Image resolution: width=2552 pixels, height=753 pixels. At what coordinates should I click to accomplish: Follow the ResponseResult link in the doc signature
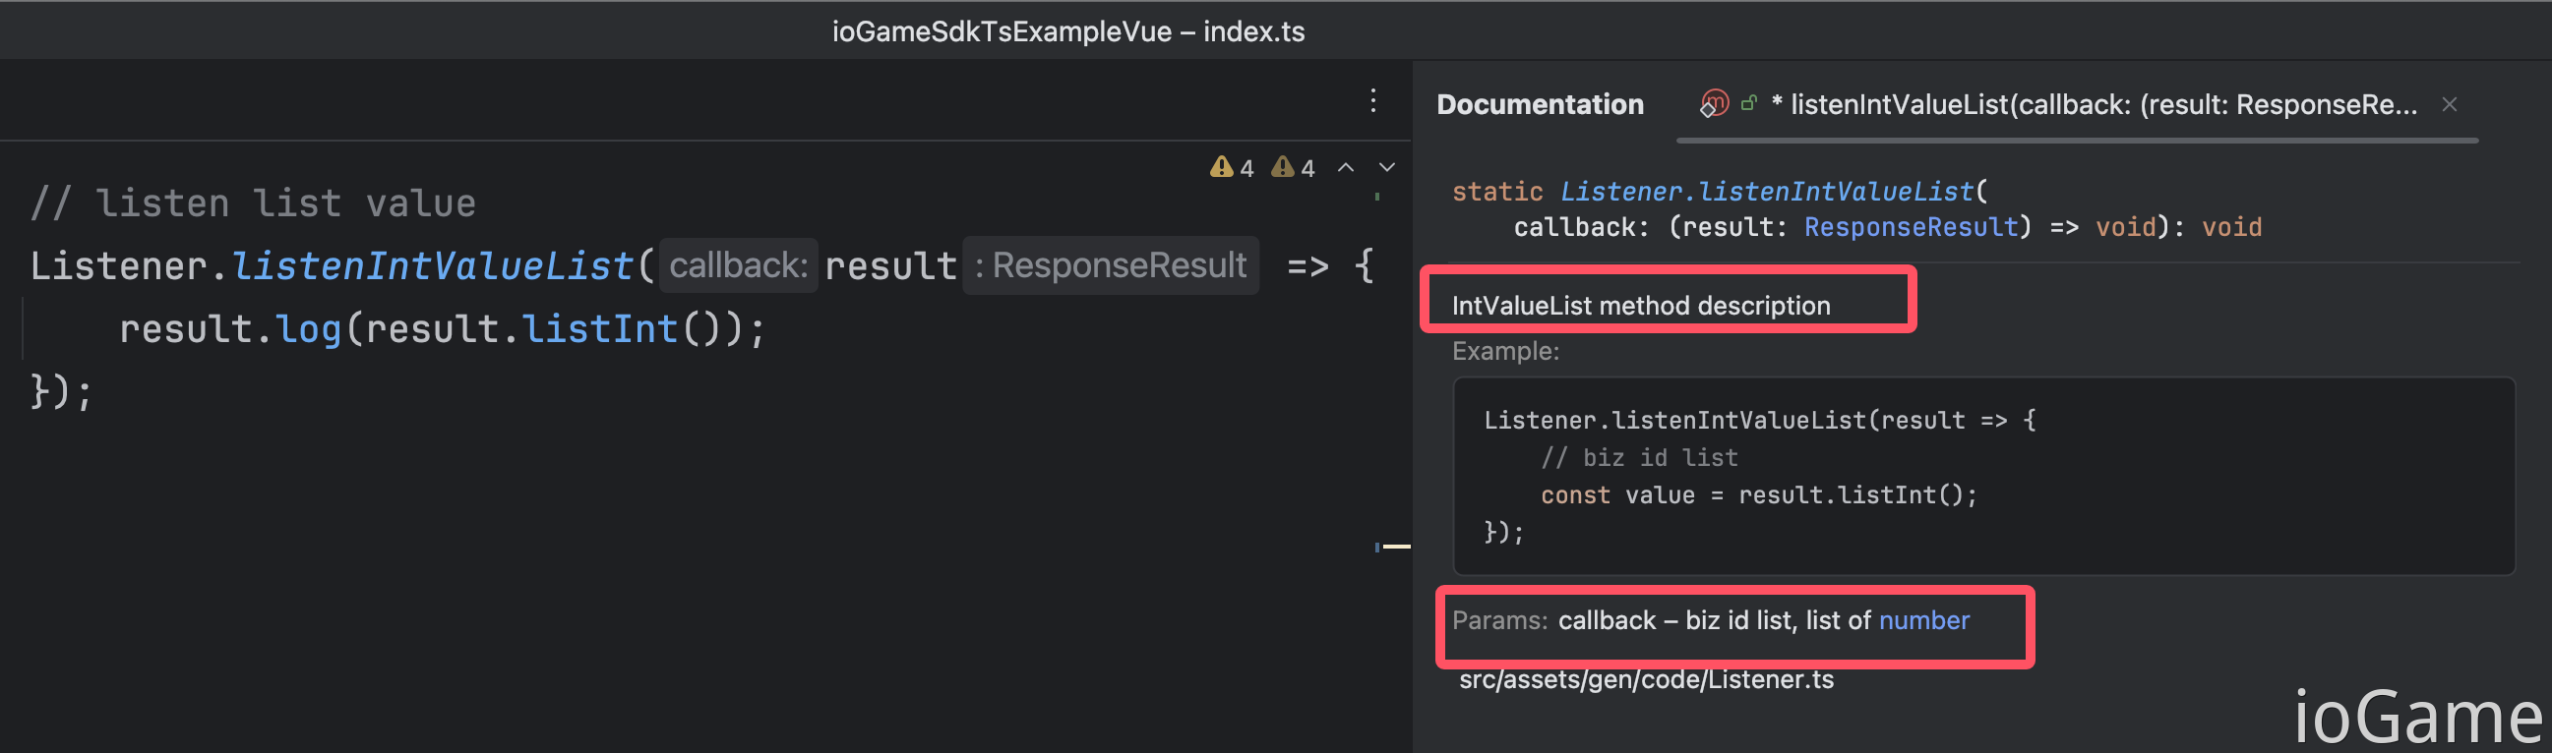1910,227
